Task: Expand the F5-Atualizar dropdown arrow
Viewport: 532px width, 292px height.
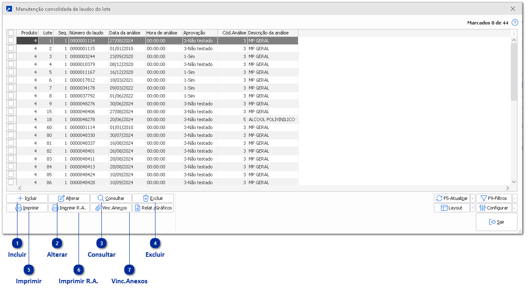Action: click(473, 198)
